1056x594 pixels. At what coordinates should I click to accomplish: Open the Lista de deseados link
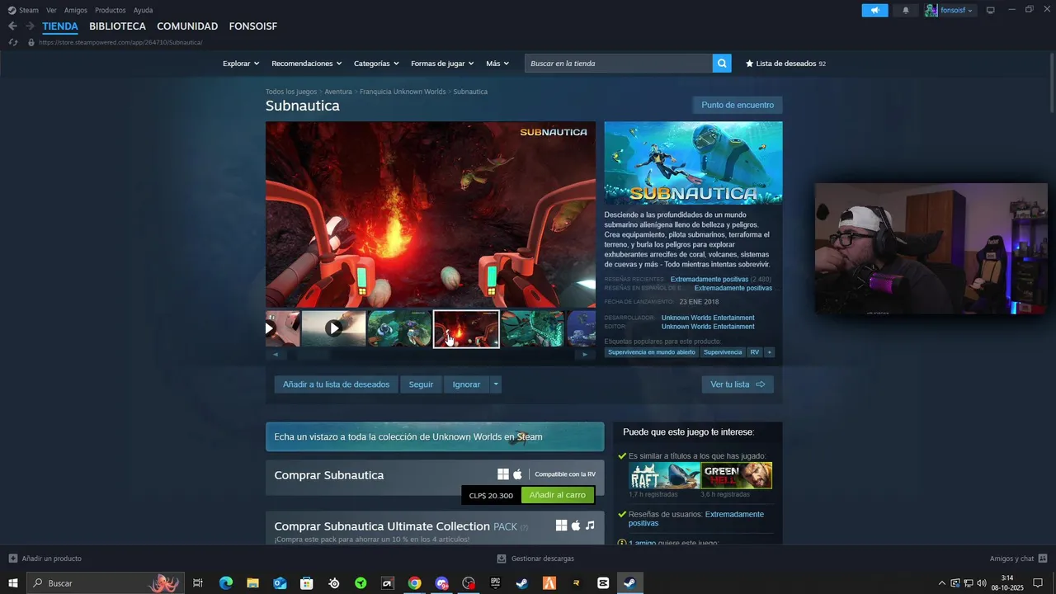(x=785, y=64)
